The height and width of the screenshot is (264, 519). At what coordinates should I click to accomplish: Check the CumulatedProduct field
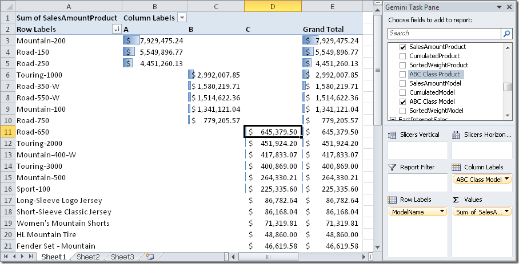tap(402, 56)
